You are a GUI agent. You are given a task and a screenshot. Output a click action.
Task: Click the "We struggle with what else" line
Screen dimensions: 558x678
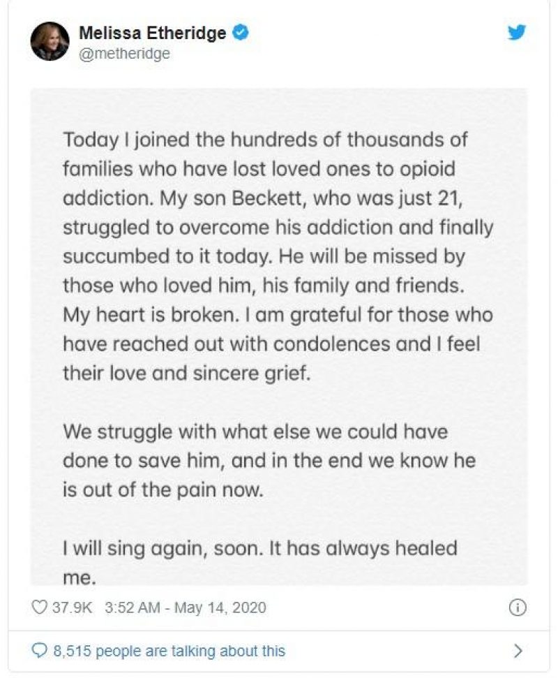255,432
